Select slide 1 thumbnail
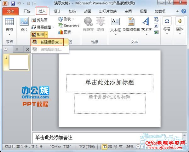Image resolution: width=189 pixels, height=152 pixels. pos(19,62)
